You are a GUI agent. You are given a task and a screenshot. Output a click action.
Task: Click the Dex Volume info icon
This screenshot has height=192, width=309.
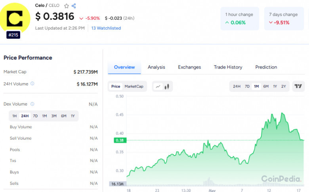point(32,104)
